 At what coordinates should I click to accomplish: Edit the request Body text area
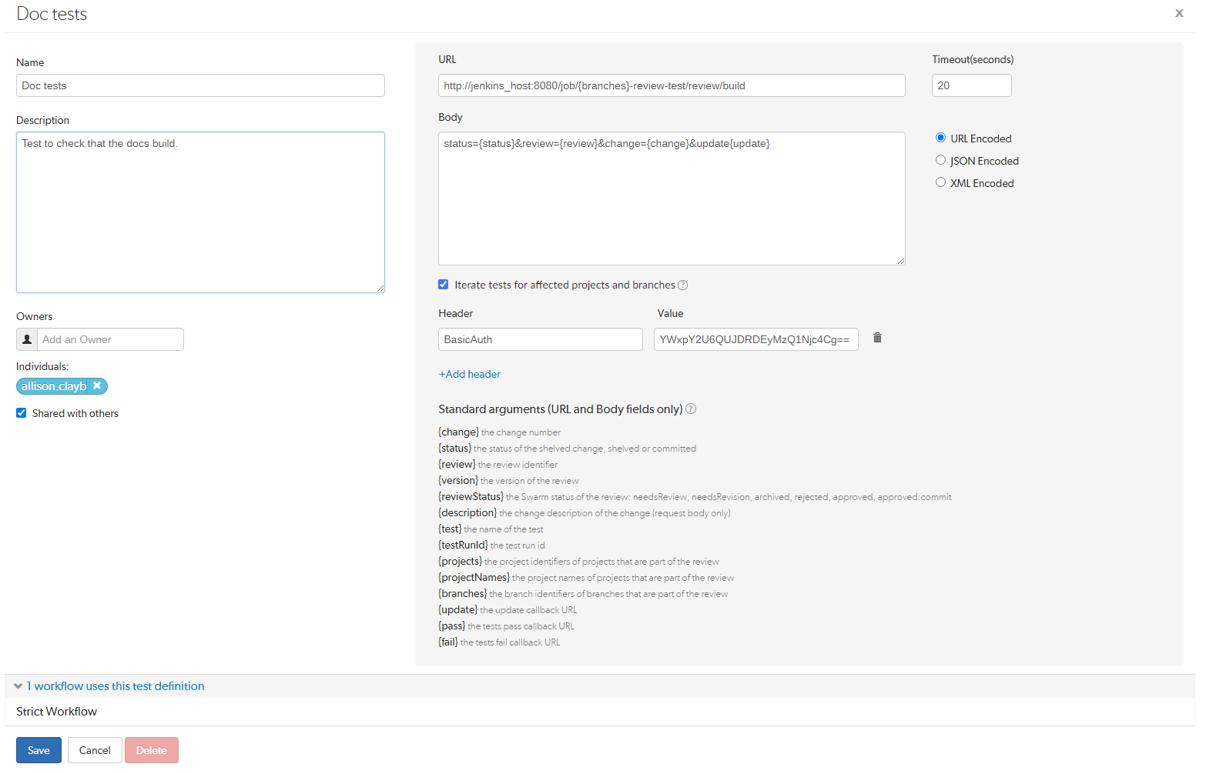pos(671,199)
